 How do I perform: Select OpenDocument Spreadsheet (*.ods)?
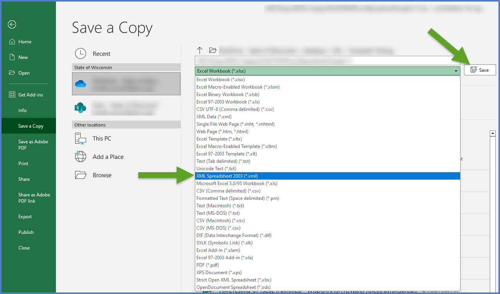[327, 287]
